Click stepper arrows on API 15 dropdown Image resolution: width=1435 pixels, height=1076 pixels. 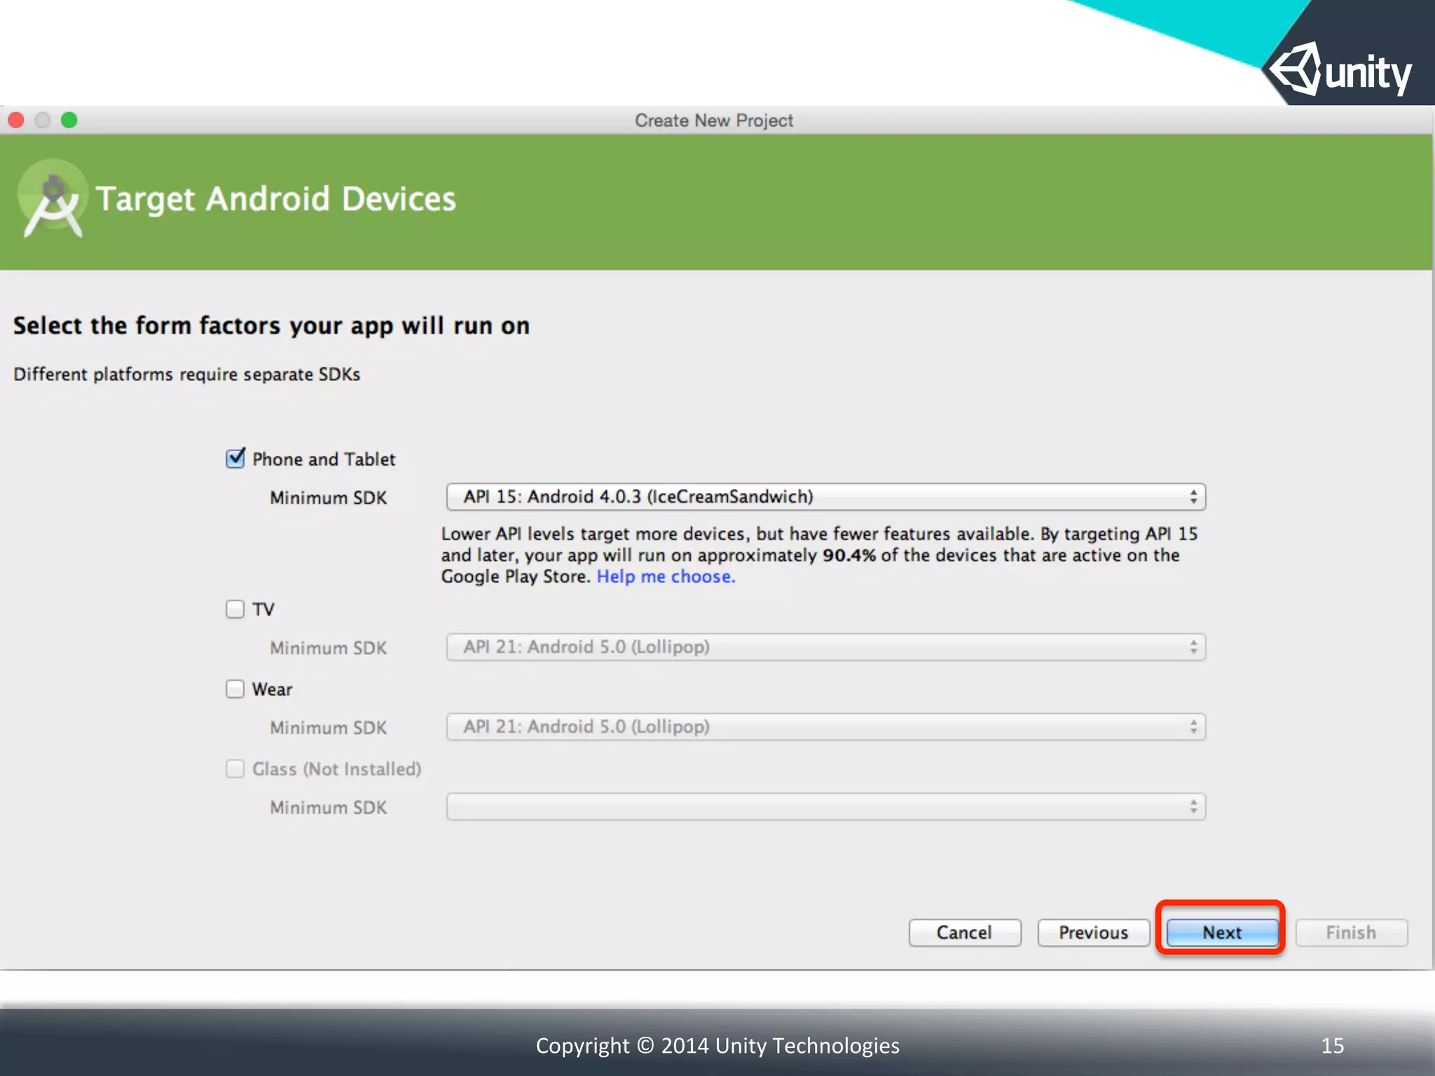(1193, 497)
